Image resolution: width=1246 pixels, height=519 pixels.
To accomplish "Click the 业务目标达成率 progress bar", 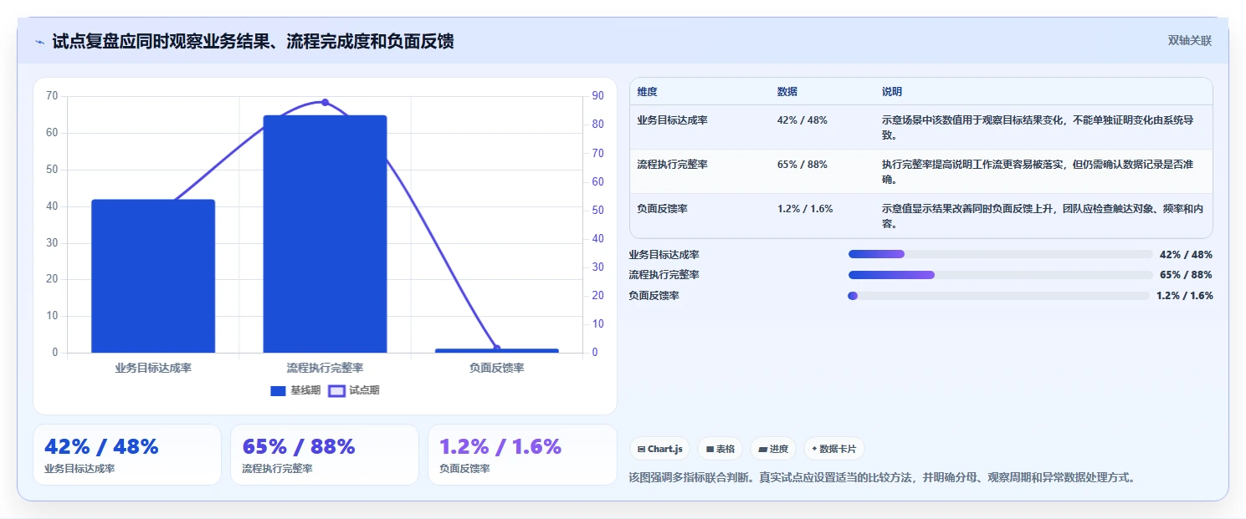I will coord(1001,254).
